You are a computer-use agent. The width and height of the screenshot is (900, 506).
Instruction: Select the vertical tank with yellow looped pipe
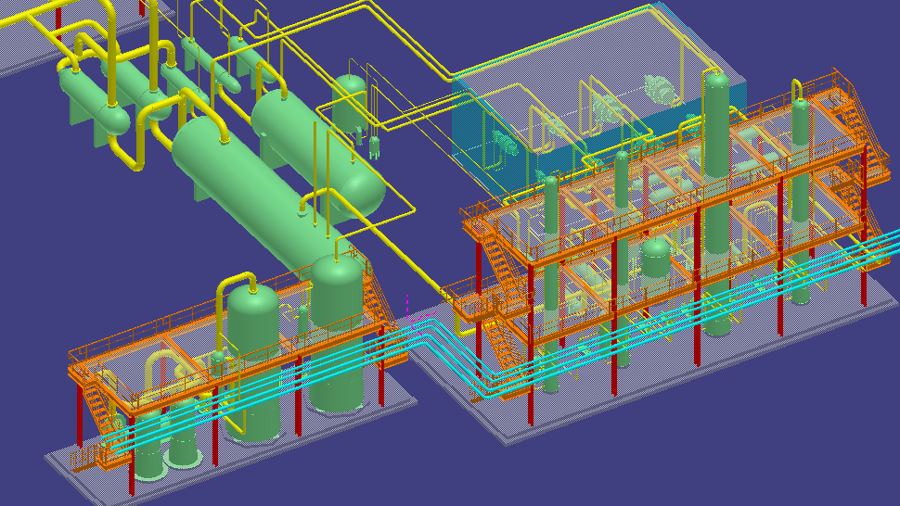[x=253, y=362]
